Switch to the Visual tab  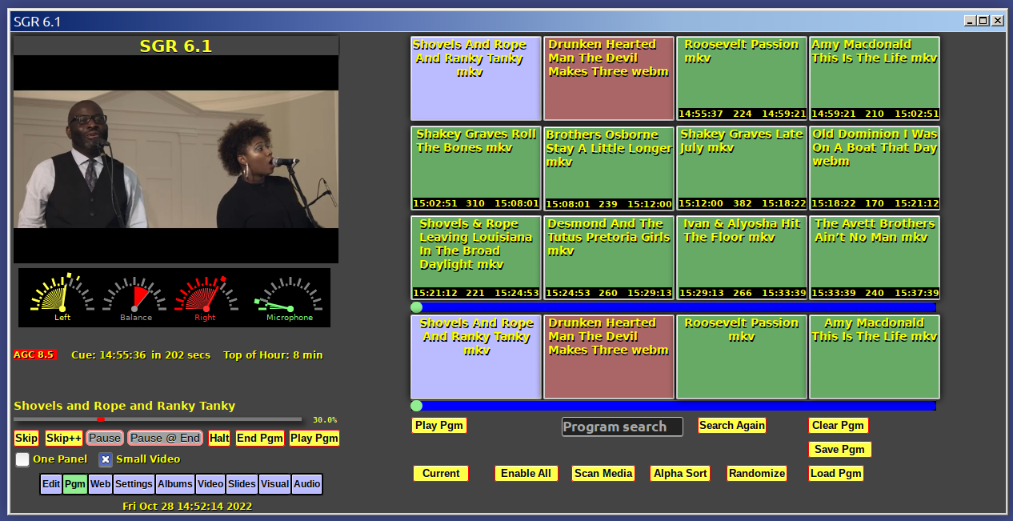tap(274, 484)
